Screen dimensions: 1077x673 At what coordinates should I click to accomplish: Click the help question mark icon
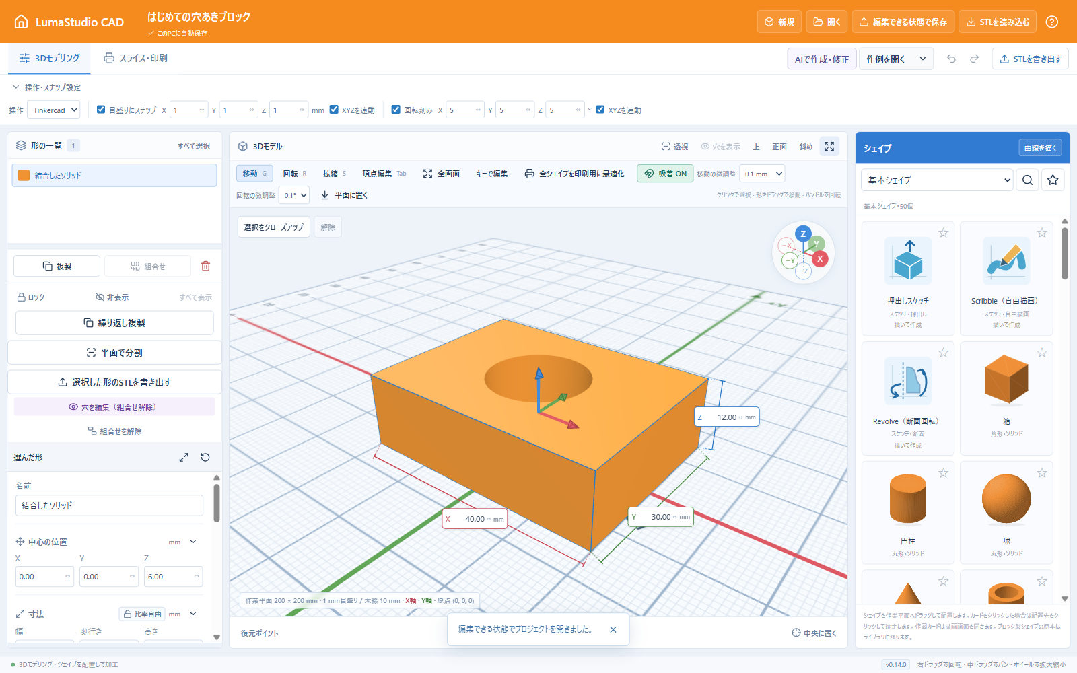(x=1051, y=22)
